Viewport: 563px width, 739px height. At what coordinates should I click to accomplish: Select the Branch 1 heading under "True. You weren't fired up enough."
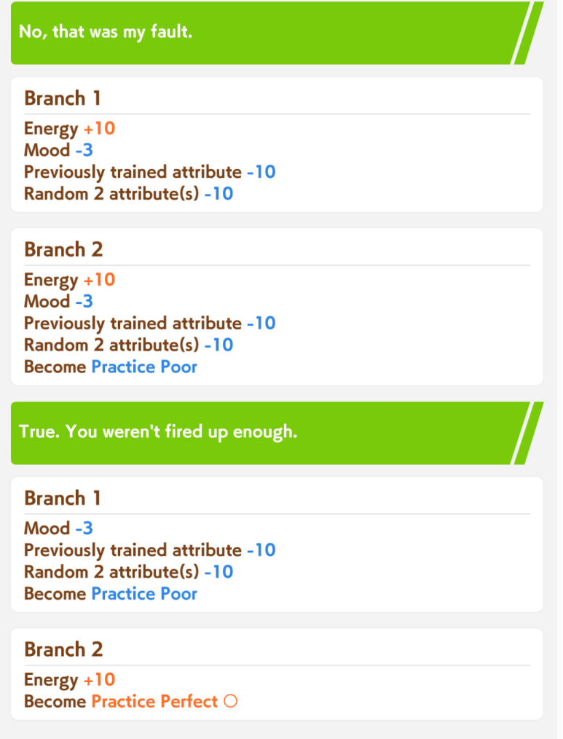pos(63,498)
